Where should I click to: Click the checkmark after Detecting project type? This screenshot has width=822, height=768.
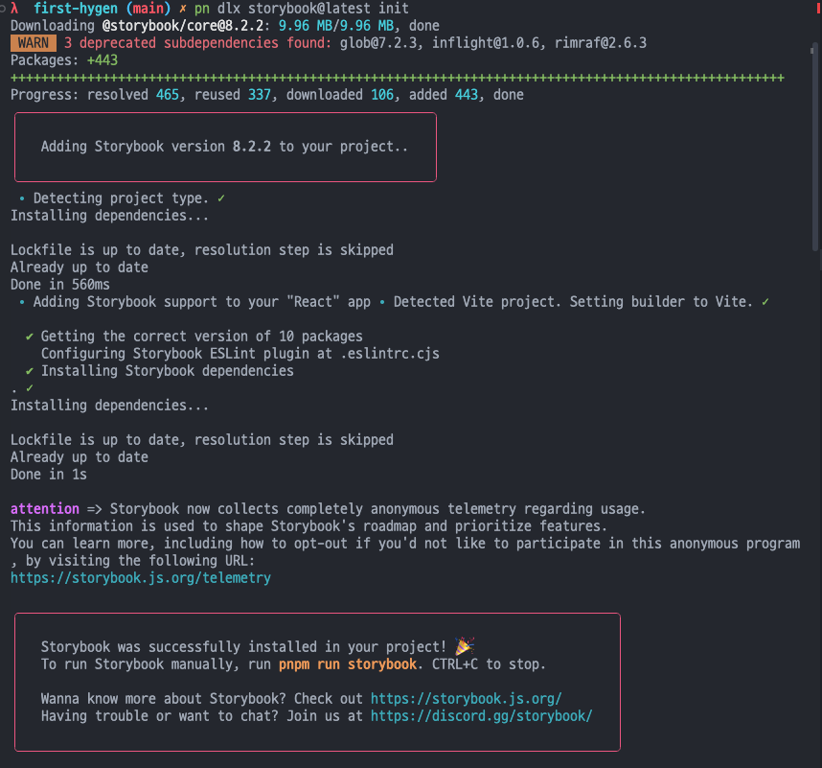point(221,198)
